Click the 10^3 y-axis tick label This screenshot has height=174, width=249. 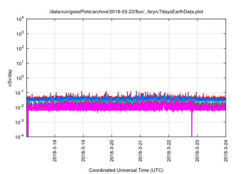[x=20, y=34]
